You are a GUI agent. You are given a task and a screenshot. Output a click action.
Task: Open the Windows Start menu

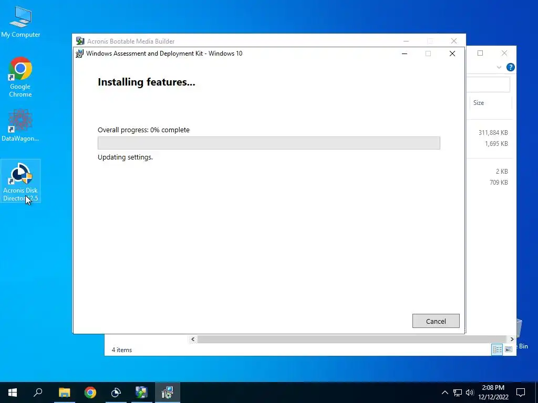coord(13,393)
